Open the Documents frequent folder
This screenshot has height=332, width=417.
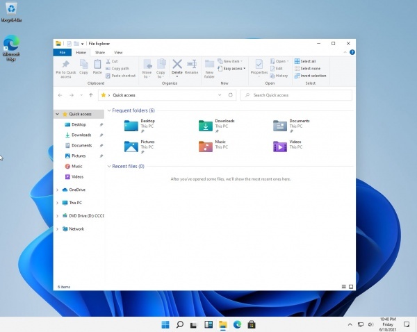point(291,126)
